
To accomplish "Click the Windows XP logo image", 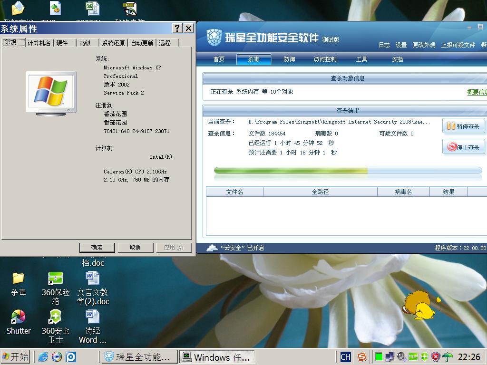I will [x=51, y=93].
